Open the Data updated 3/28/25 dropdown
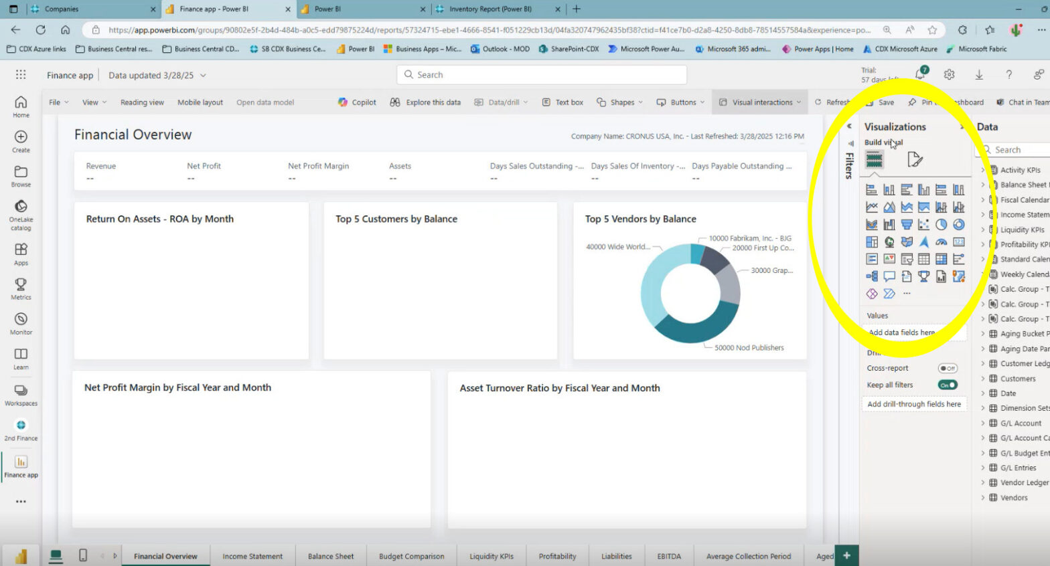Viewport: 1050px width, 566px height. [157, 76]
